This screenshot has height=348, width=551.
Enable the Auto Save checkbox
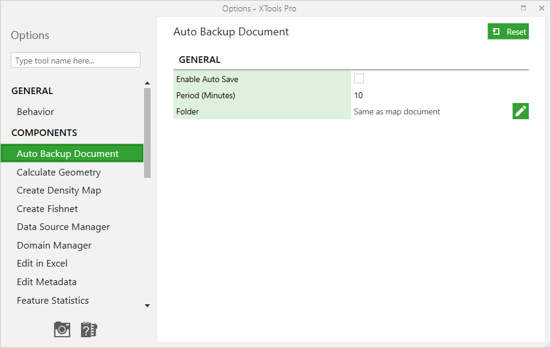click(x=359, y=78)
